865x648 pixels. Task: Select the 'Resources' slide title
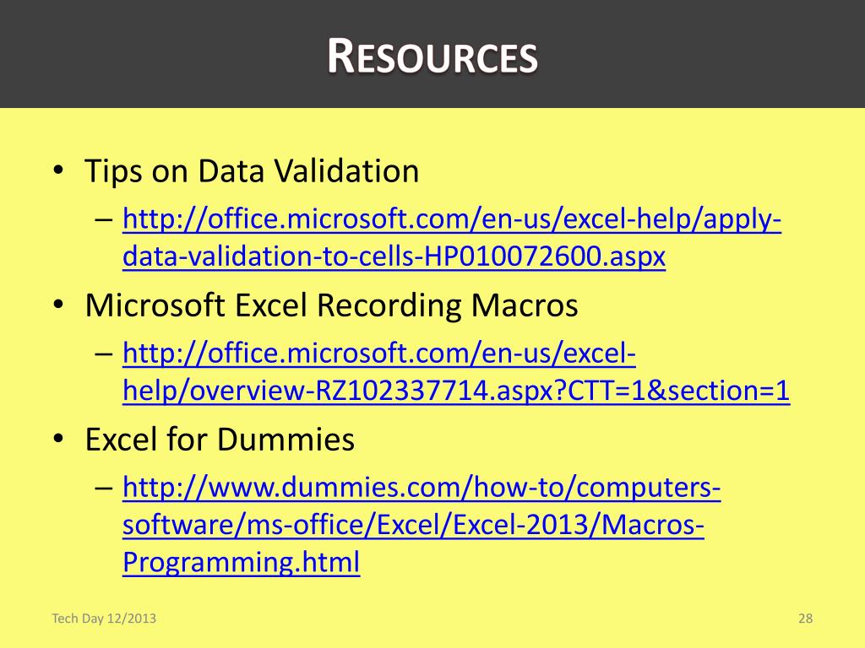(432, 56)
